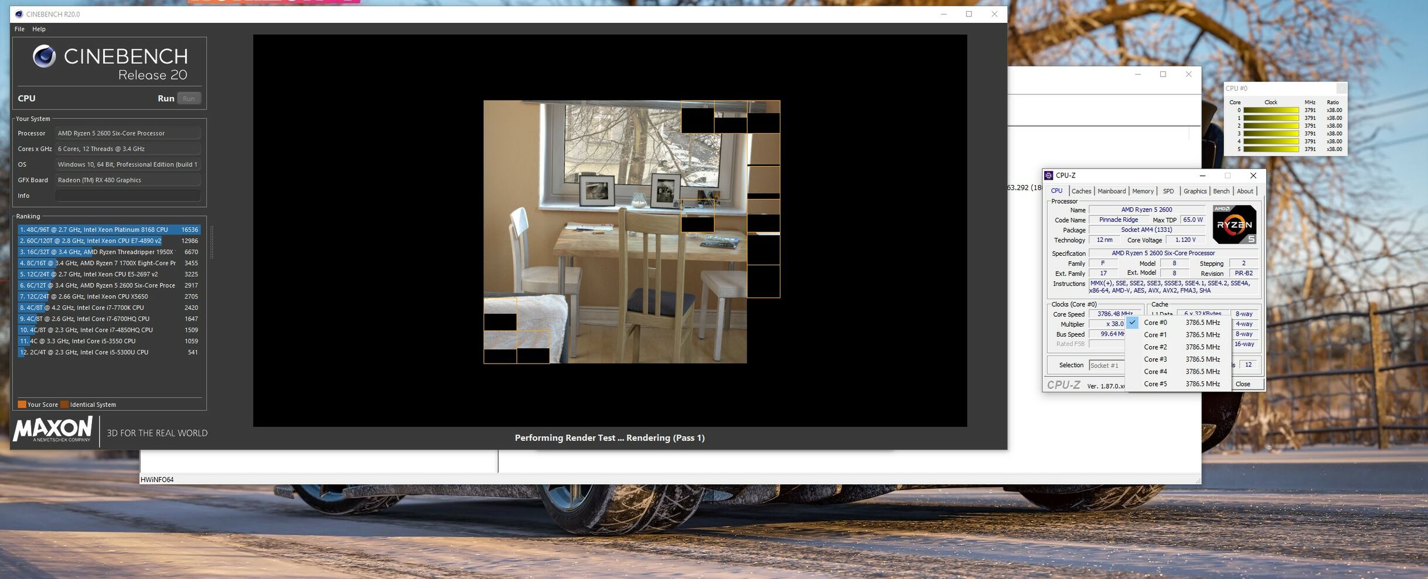Click the Cores x GHz value field
This screenshot has width=1428, height=579.
click(x=128, y=149)
